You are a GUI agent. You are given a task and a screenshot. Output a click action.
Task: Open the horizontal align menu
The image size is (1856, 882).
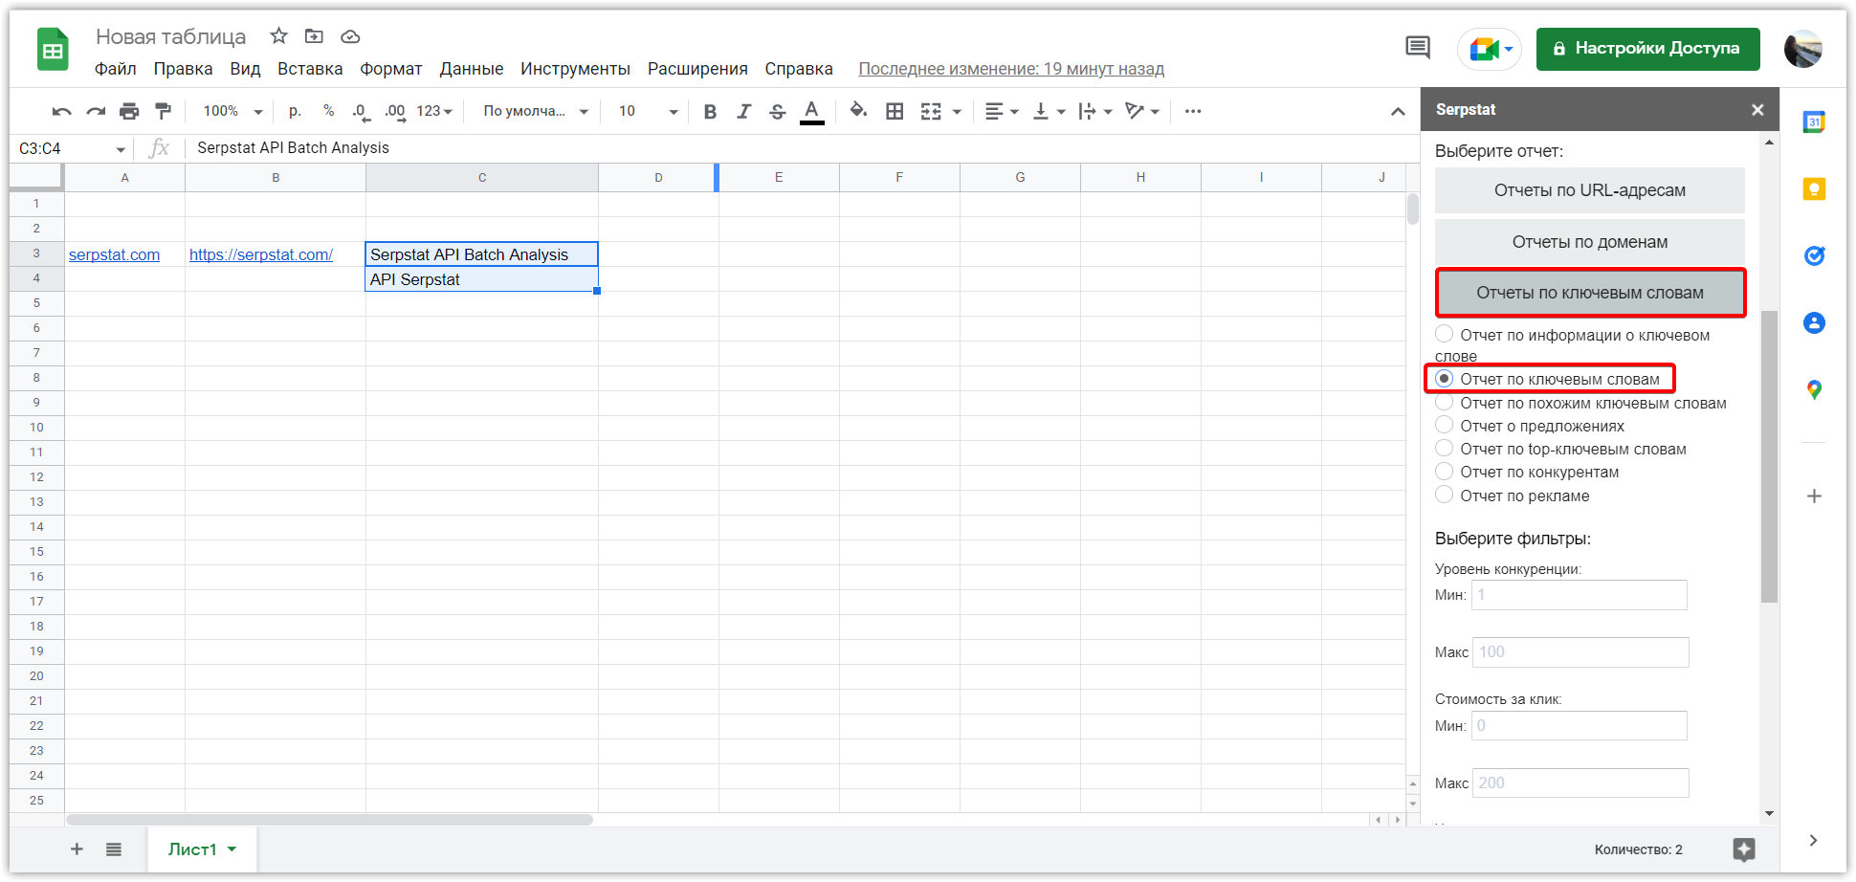coord(1002,112)
